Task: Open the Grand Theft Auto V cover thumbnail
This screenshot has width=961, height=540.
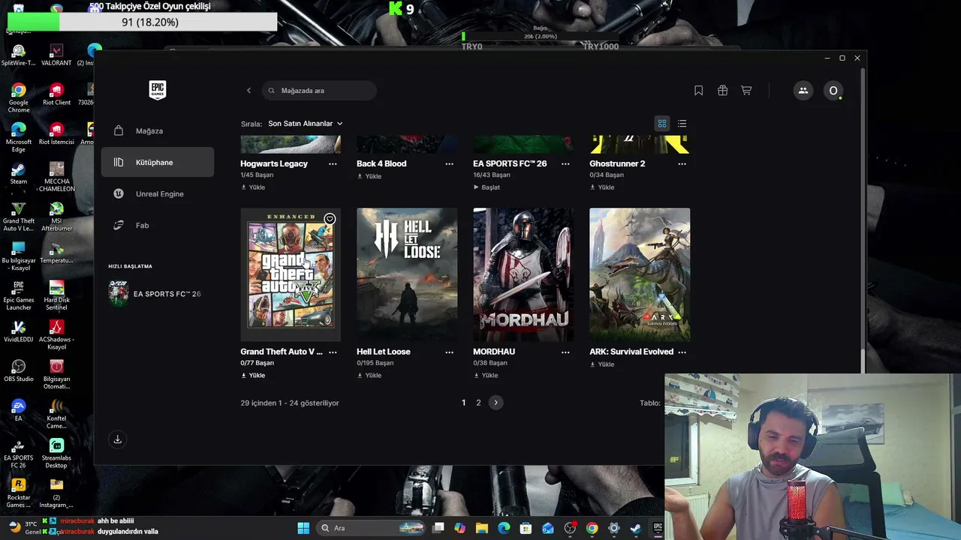Action: pyautogui.click(x=291, y=274)
